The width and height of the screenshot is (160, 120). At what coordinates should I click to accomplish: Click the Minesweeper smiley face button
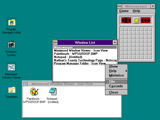136,20
